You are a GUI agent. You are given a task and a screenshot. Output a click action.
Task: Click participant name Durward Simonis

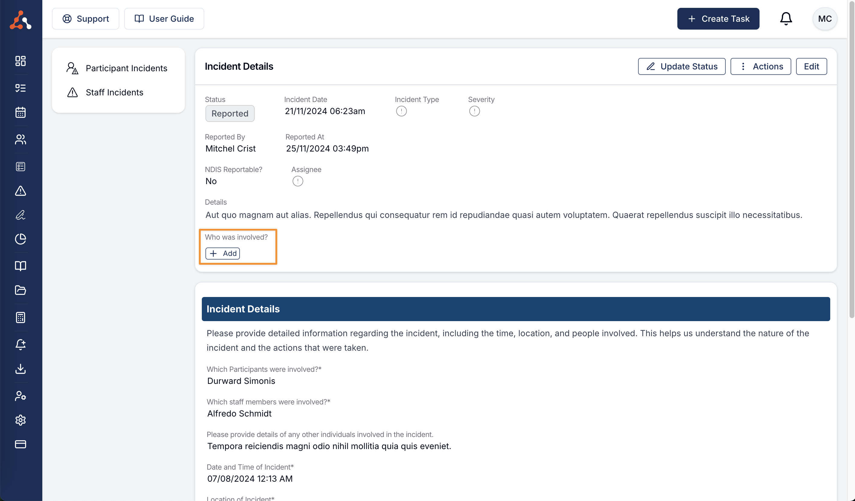(241, 381)
